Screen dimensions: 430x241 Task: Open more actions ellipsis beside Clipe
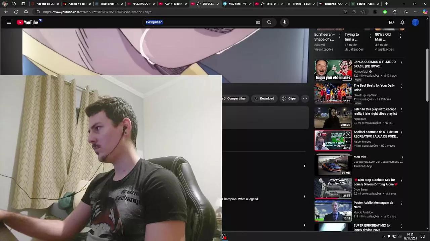click(x=305, y=98)
